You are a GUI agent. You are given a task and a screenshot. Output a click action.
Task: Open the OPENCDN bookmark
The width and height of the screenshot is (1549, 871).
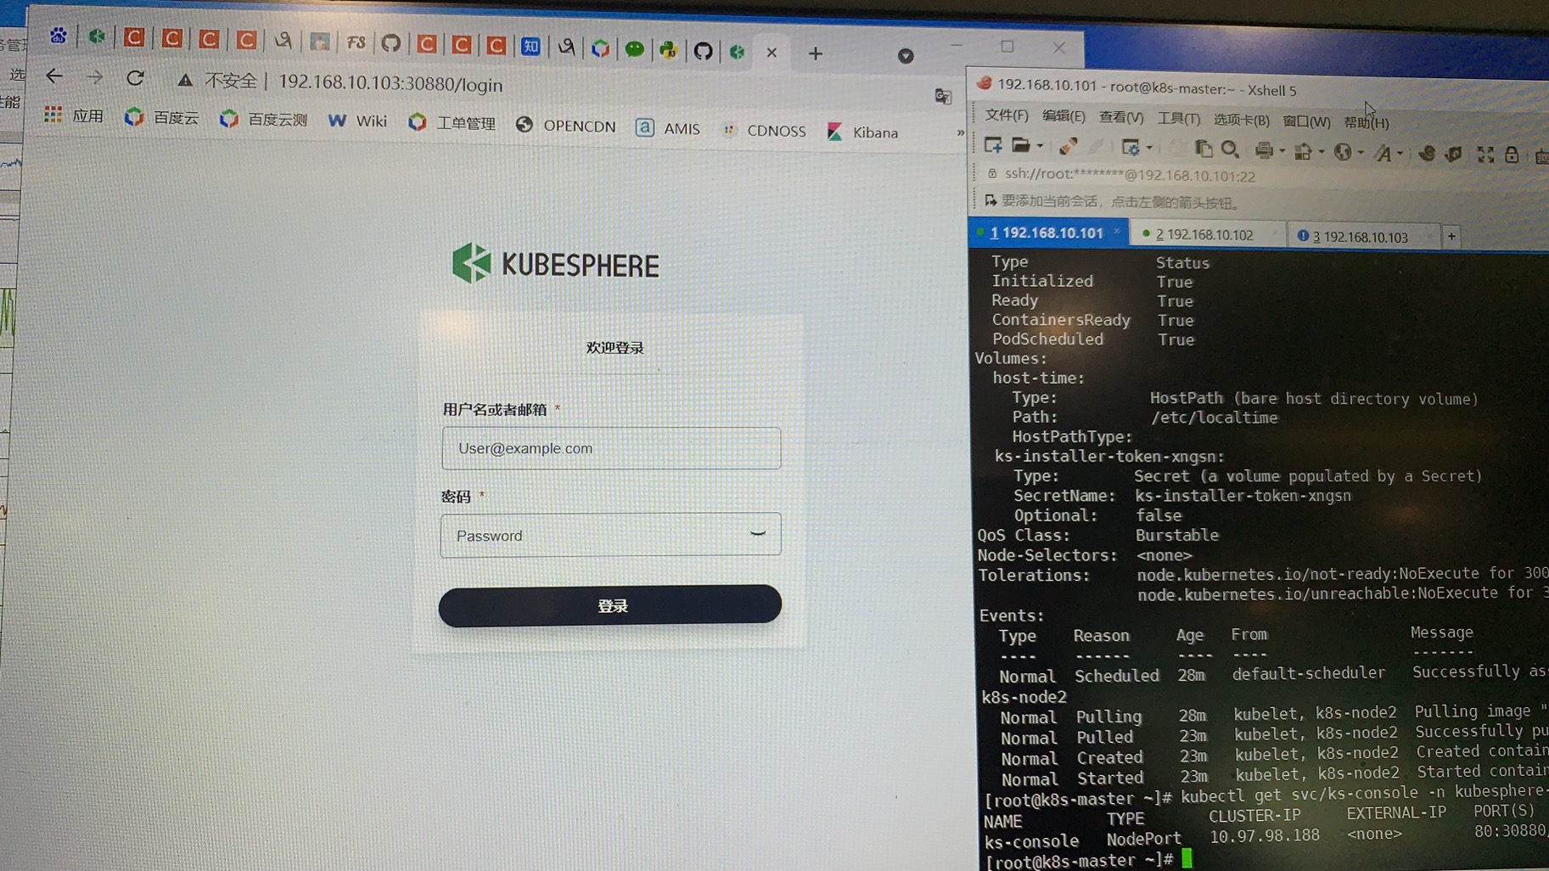coord(565,126)
